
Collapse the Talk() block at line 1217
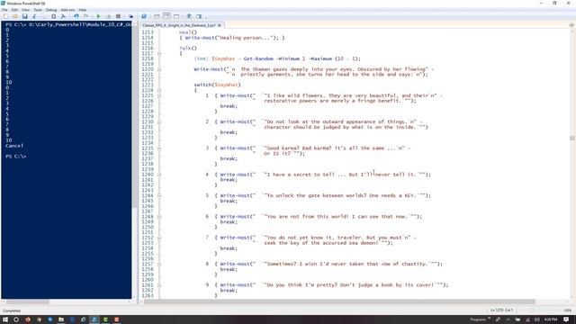(159, 54)
